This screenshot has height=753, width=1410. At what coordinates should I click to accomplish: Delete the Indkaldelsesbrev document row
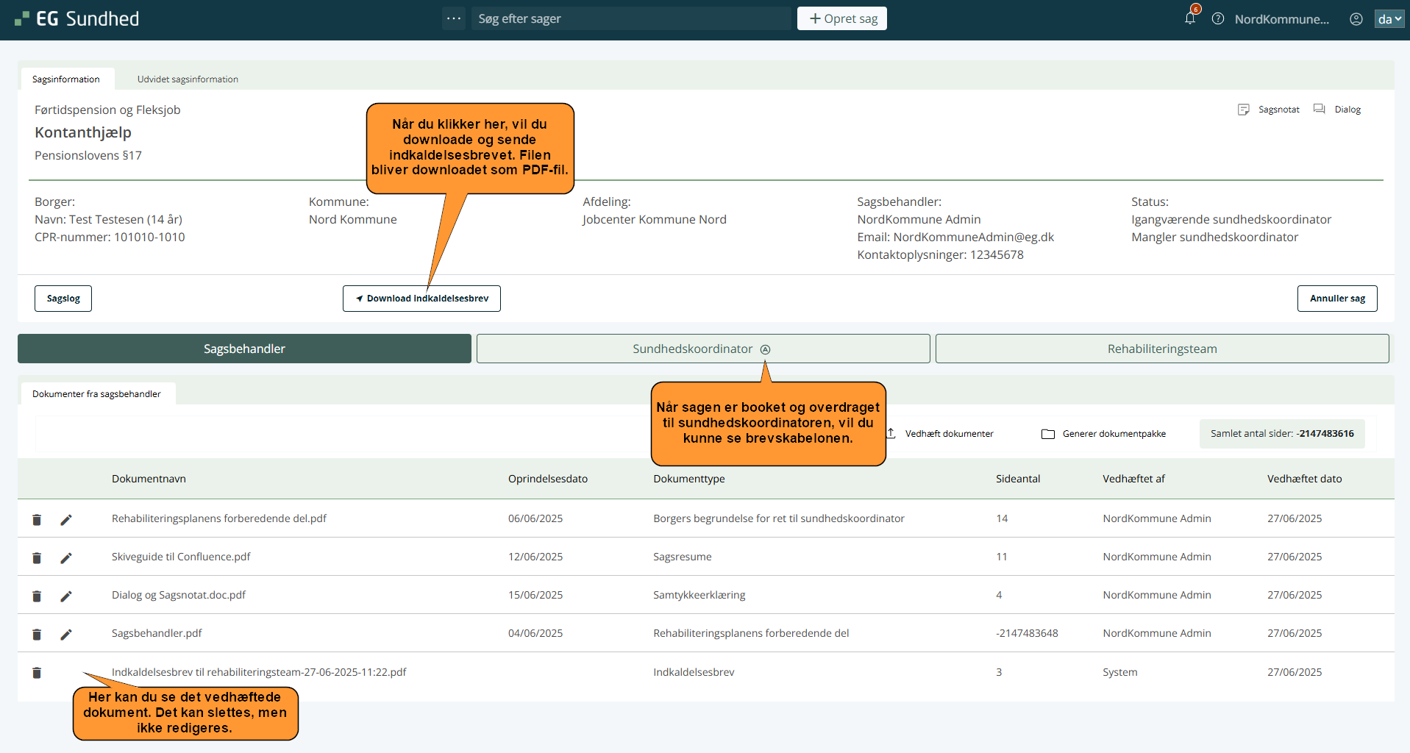coord(37,673)
